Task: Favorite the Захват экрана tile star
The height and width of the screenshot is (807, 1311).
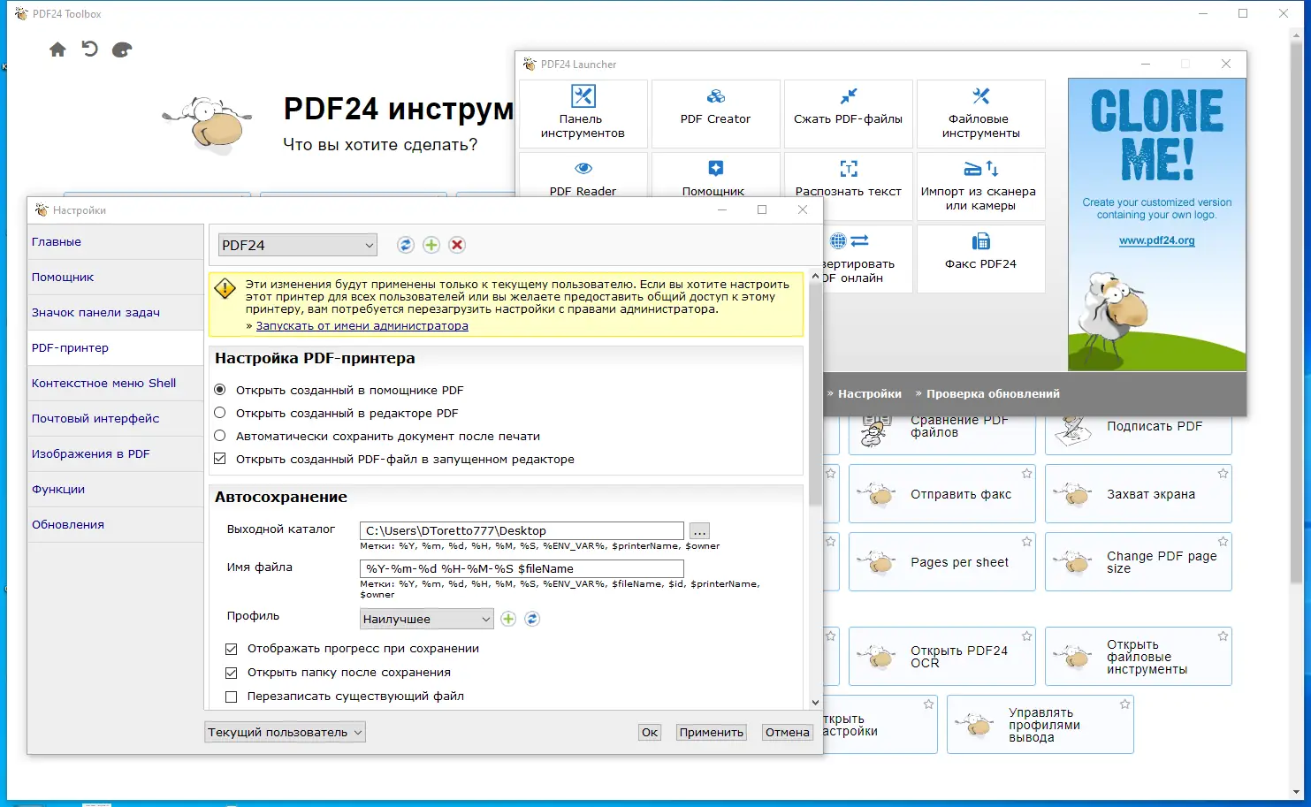Action: tap(1223, 474)
